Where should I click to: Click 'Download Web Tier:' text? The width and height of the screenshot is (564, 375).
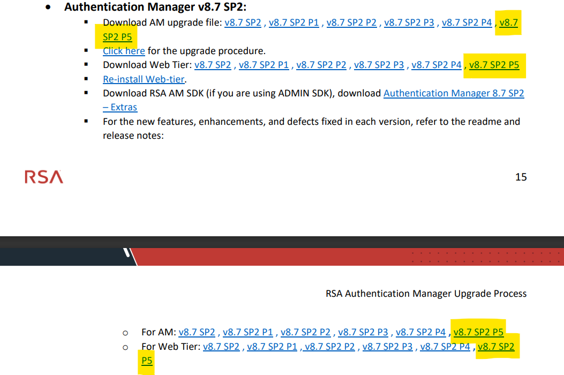(147, 65)
